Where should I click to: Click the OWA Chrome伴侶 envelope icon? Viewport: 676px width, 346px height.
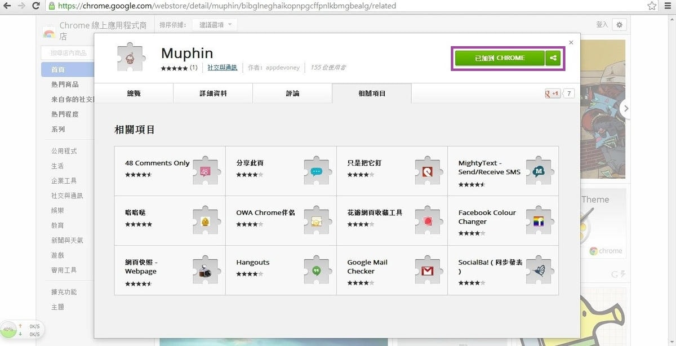317,220
